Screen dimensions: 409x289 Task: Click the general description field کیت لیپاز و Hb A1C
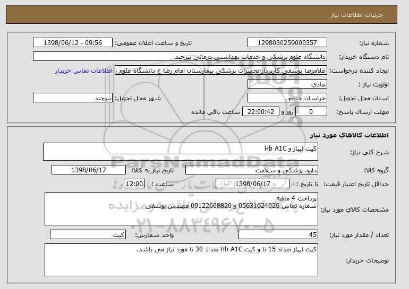(181, 152)
